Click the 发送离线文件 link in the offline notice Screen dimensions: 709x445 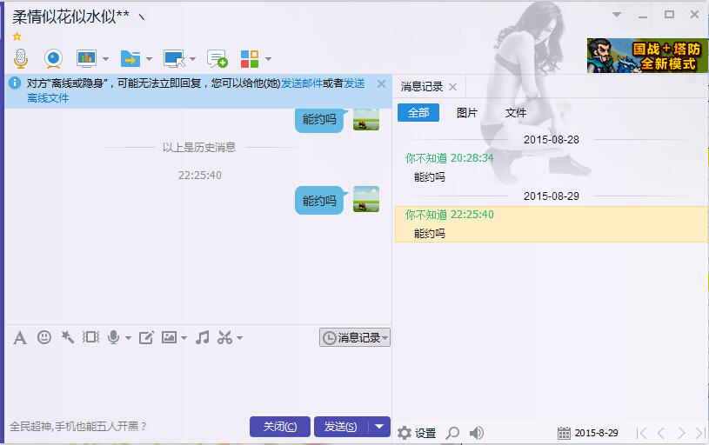tap(354, 83)
